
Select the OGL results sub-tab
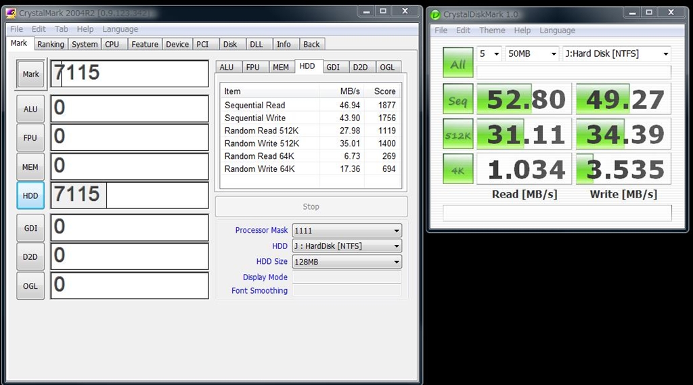(387, 67)
